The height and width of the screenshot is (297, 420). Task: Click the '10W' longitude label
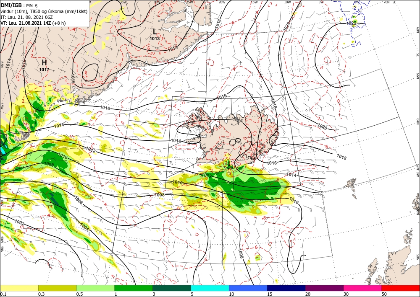(x=287, y=2)
